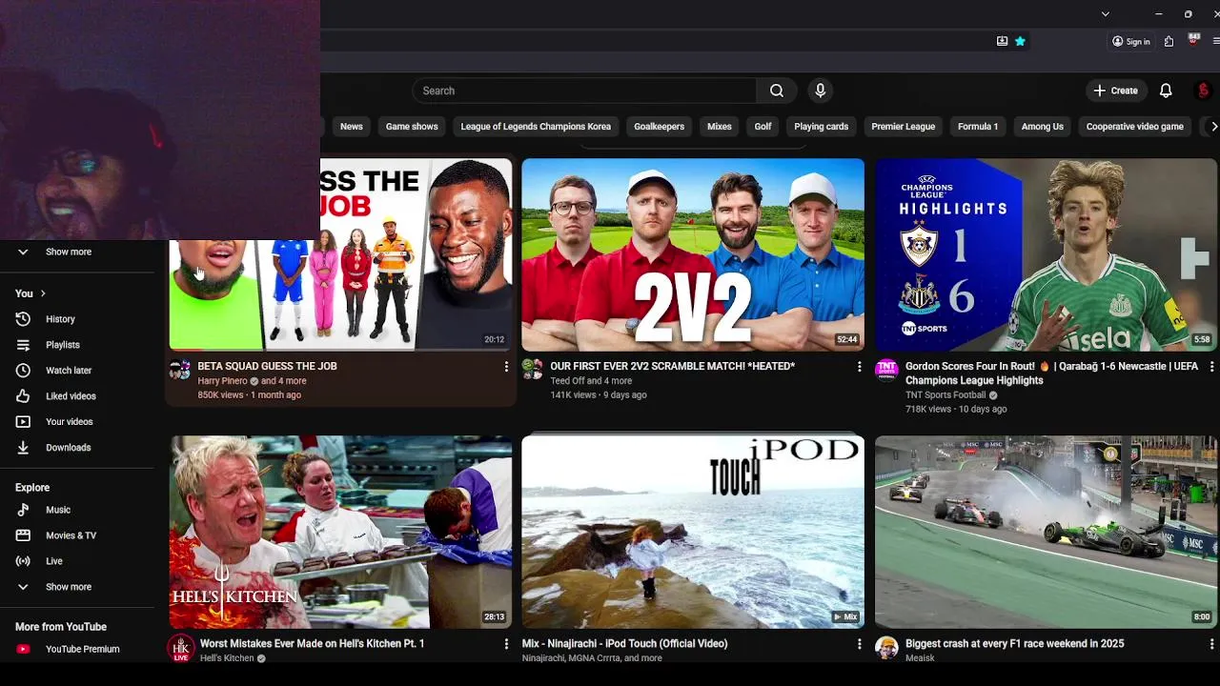
Task: Select the Playing cards chip
Action: pos(822,127)
